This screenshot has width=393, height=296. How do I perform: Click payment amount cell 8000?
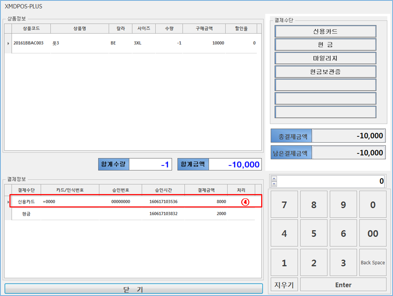(x=206, y=202)
